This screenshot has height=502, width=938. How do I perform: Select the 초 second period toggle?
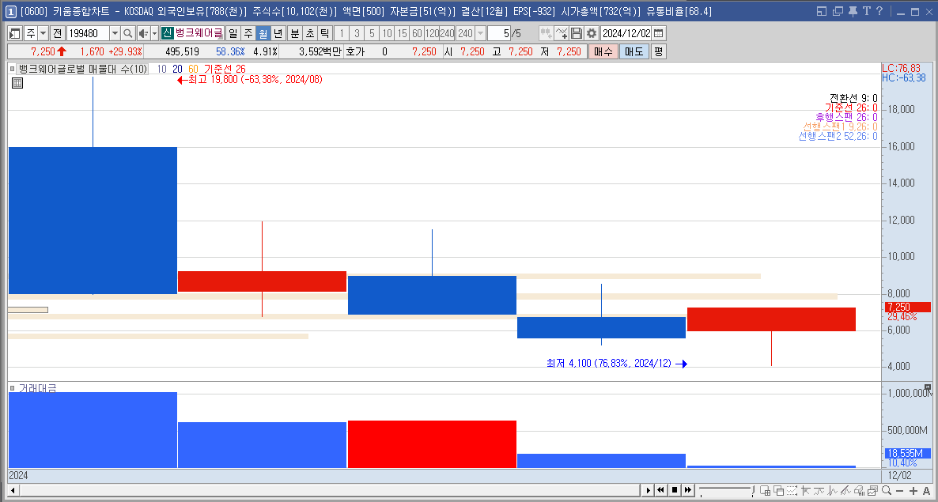tap(309, 33)
